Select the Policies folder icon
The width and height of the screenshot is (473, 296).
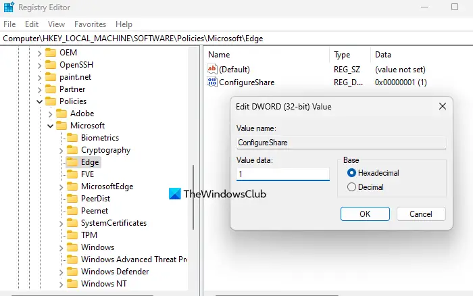(x=51, y=101)
